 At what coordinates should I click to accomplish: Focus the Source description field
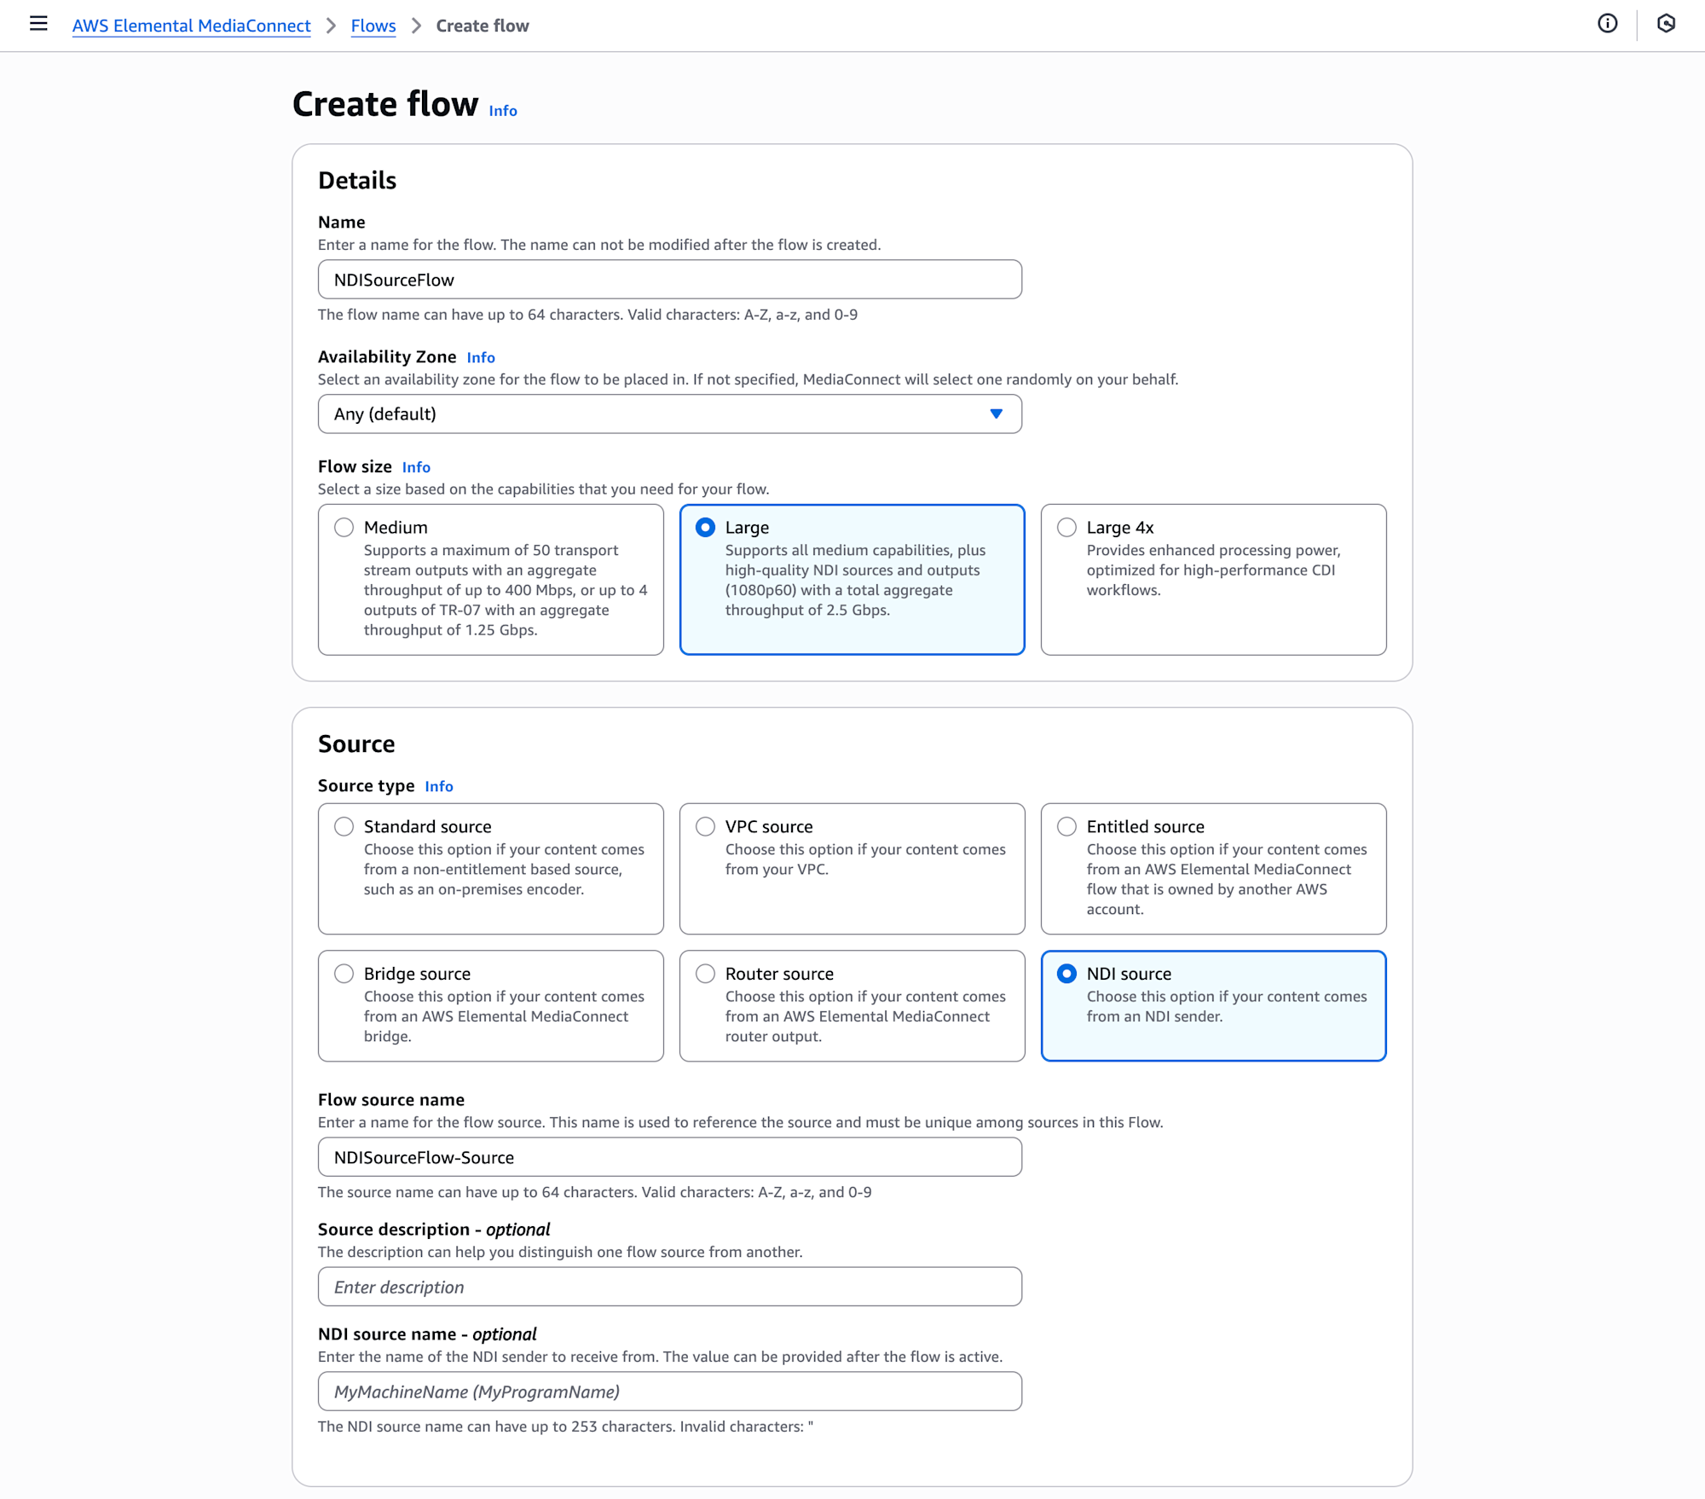(x=669, y=1287)
